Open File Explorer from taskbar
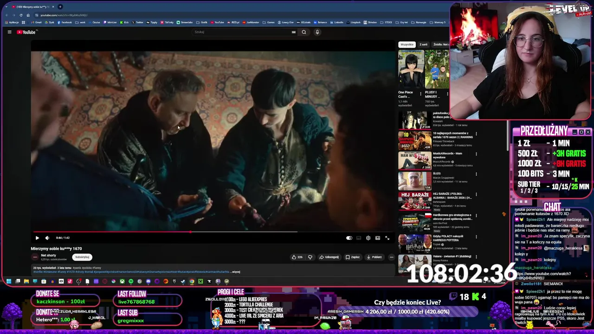This screenshot has width=594, height=334. click(x=26, y=281)
